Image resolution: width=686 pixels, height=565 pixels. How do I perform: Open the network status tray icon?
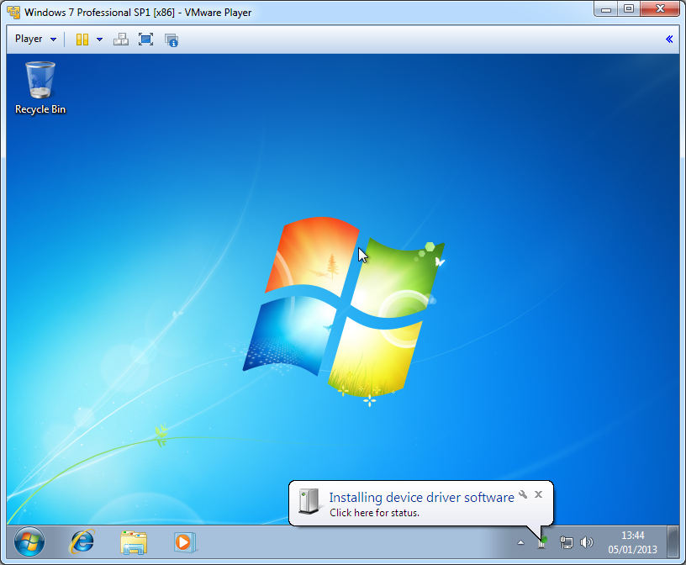(x=567, y=543)
